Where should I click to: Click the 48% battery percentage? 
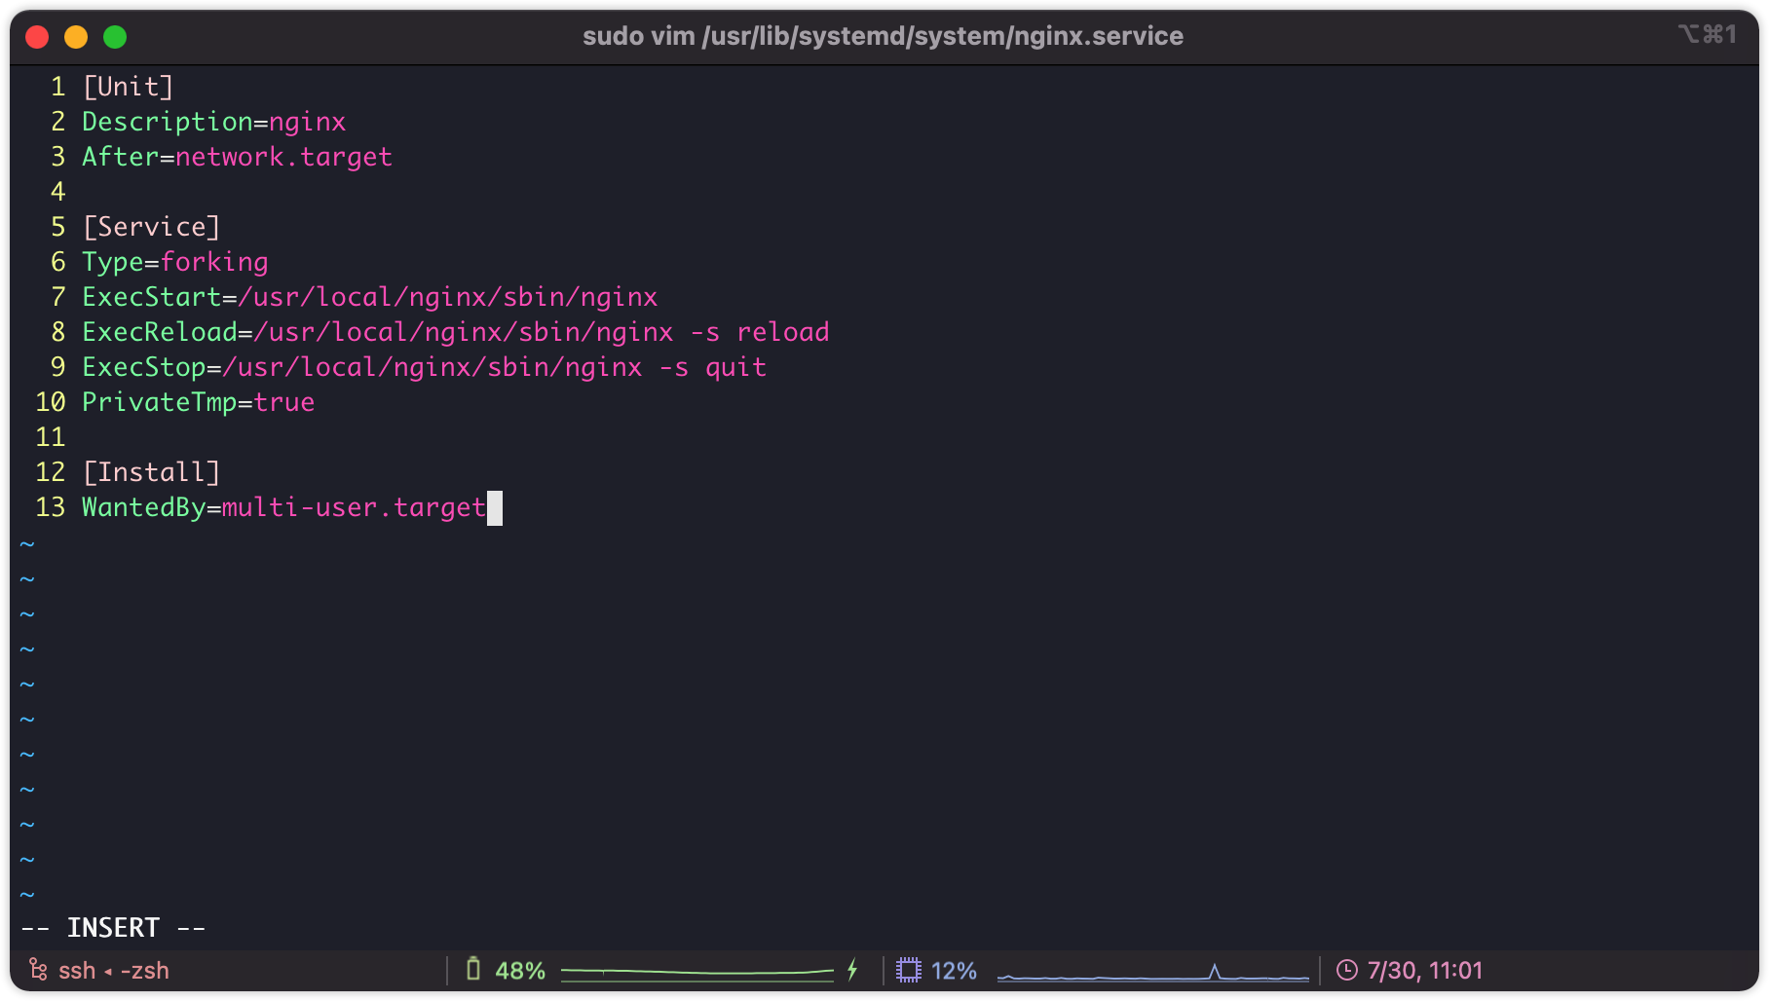point(520,971)
